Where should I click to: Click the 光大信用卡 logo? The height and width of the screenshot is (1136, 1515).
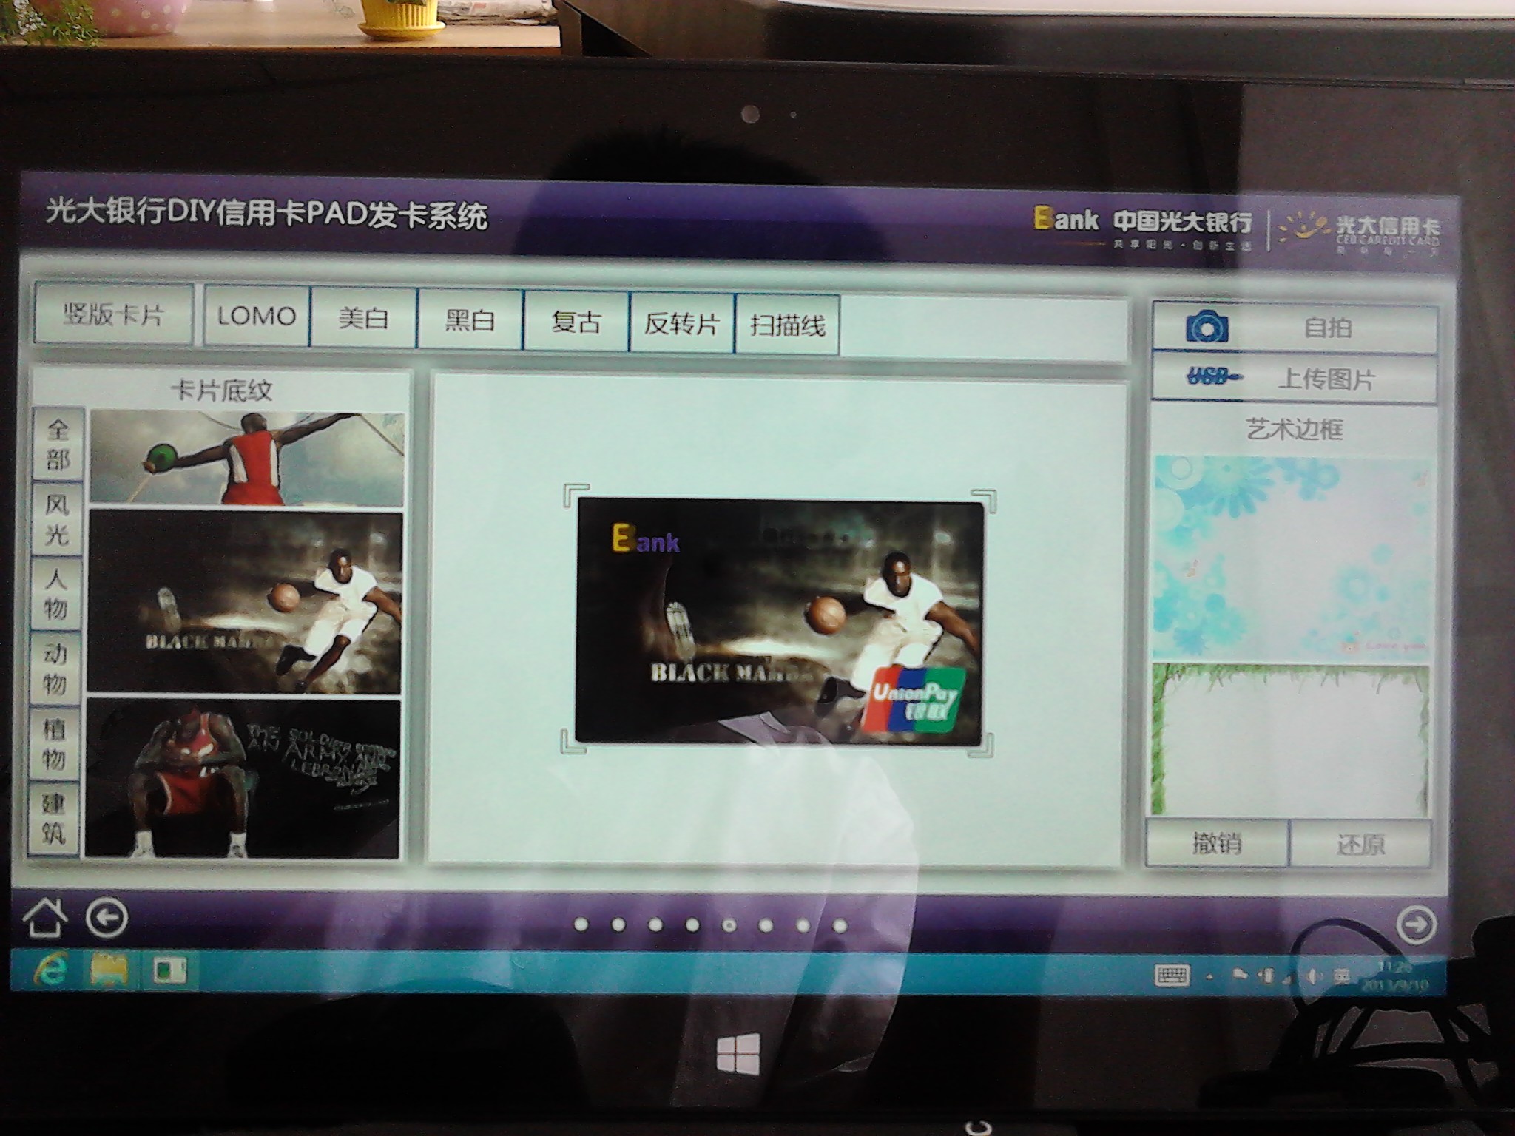pyautogui.click(x=1360, y=232)
